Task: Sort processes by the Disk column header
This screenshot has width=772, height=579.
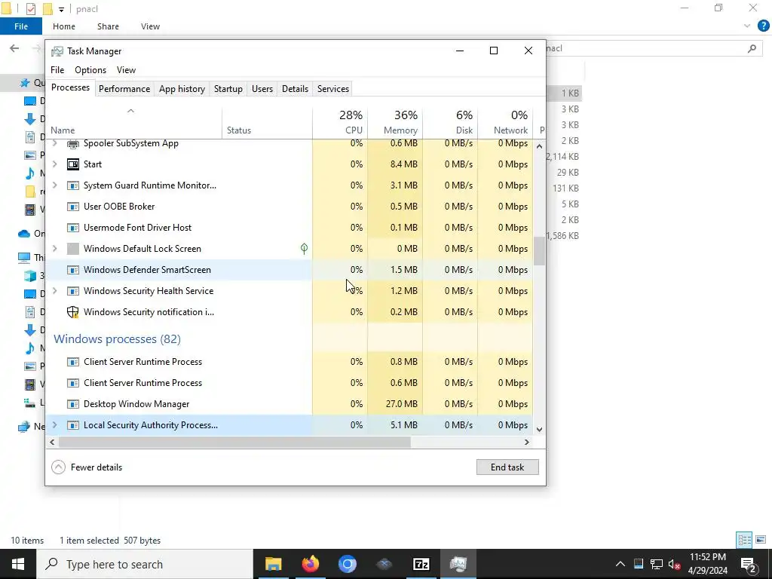Action: click(450, 123)
